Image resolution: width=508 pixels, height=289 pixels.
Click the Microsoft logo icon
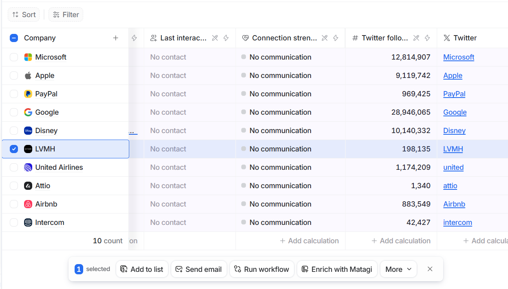click(x=28, y=57)
